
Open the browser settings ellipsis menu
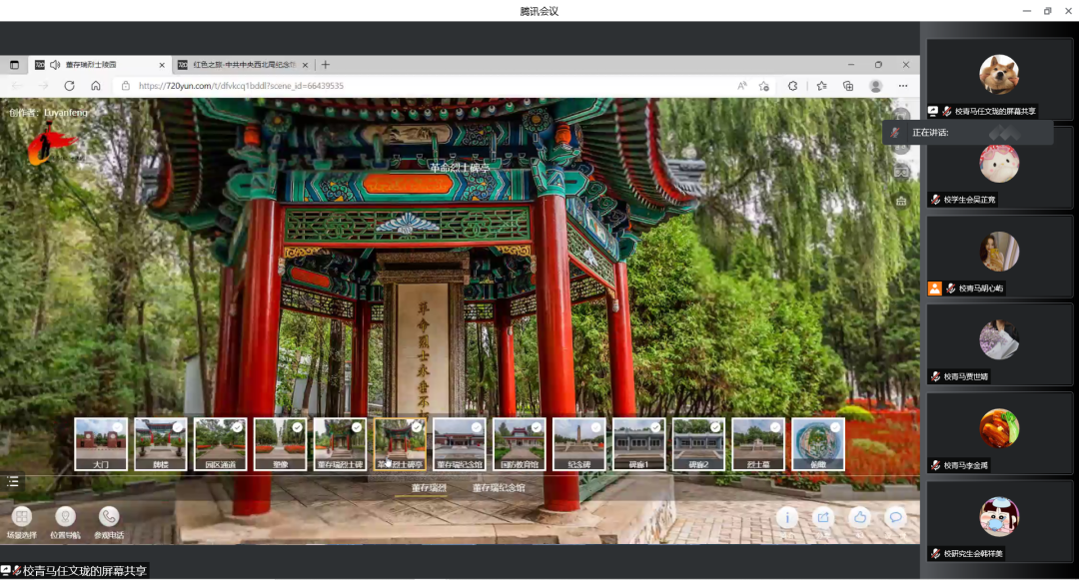pyautogui.click(x=903, y=86)
